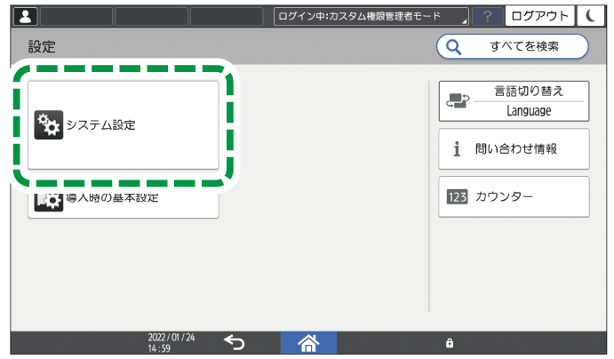Open すべてを検索 search field
Image resolution: width=614 pixels, height=359 pixels.
pos(512,46)
